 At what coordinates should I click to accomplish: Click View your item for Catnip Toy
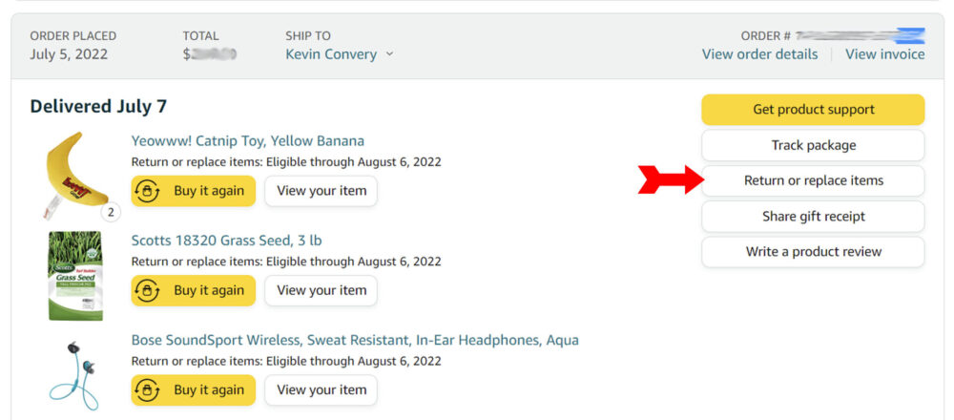[x=321, y=191]
